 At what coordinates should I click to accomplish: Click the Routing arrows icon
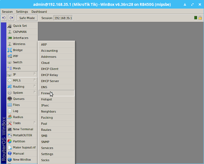(x=10, y=86)
